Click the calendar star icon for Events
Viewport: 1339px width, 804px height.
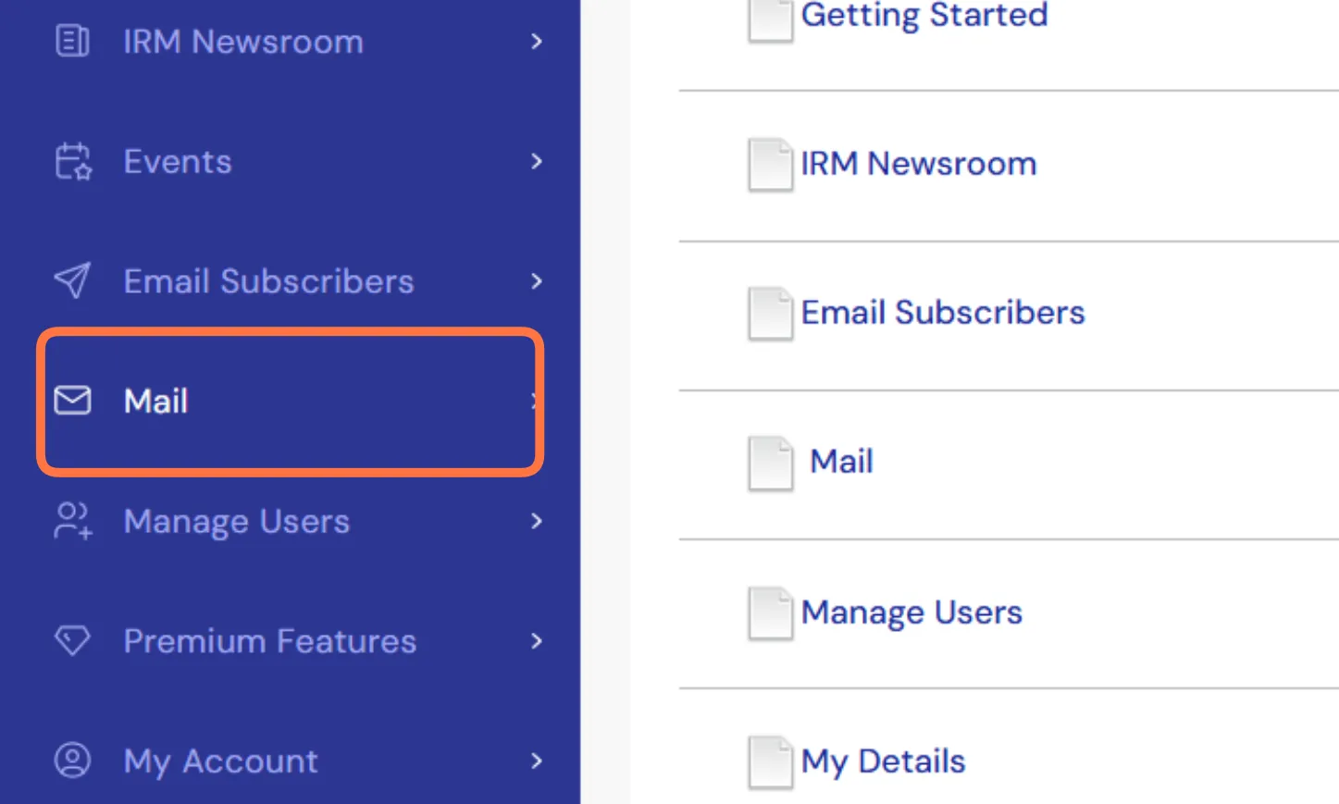point(72,162)
